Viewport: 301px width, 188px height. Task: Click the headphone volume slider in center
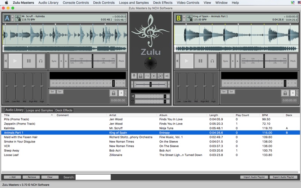[x=152, y=102]
